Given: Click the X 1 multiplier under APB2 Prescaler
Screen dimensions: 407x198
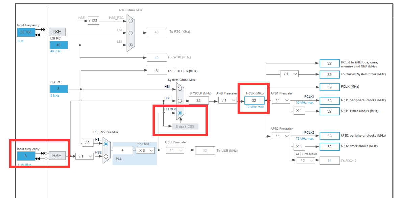Looking at the screenshot, I should 299,147.
